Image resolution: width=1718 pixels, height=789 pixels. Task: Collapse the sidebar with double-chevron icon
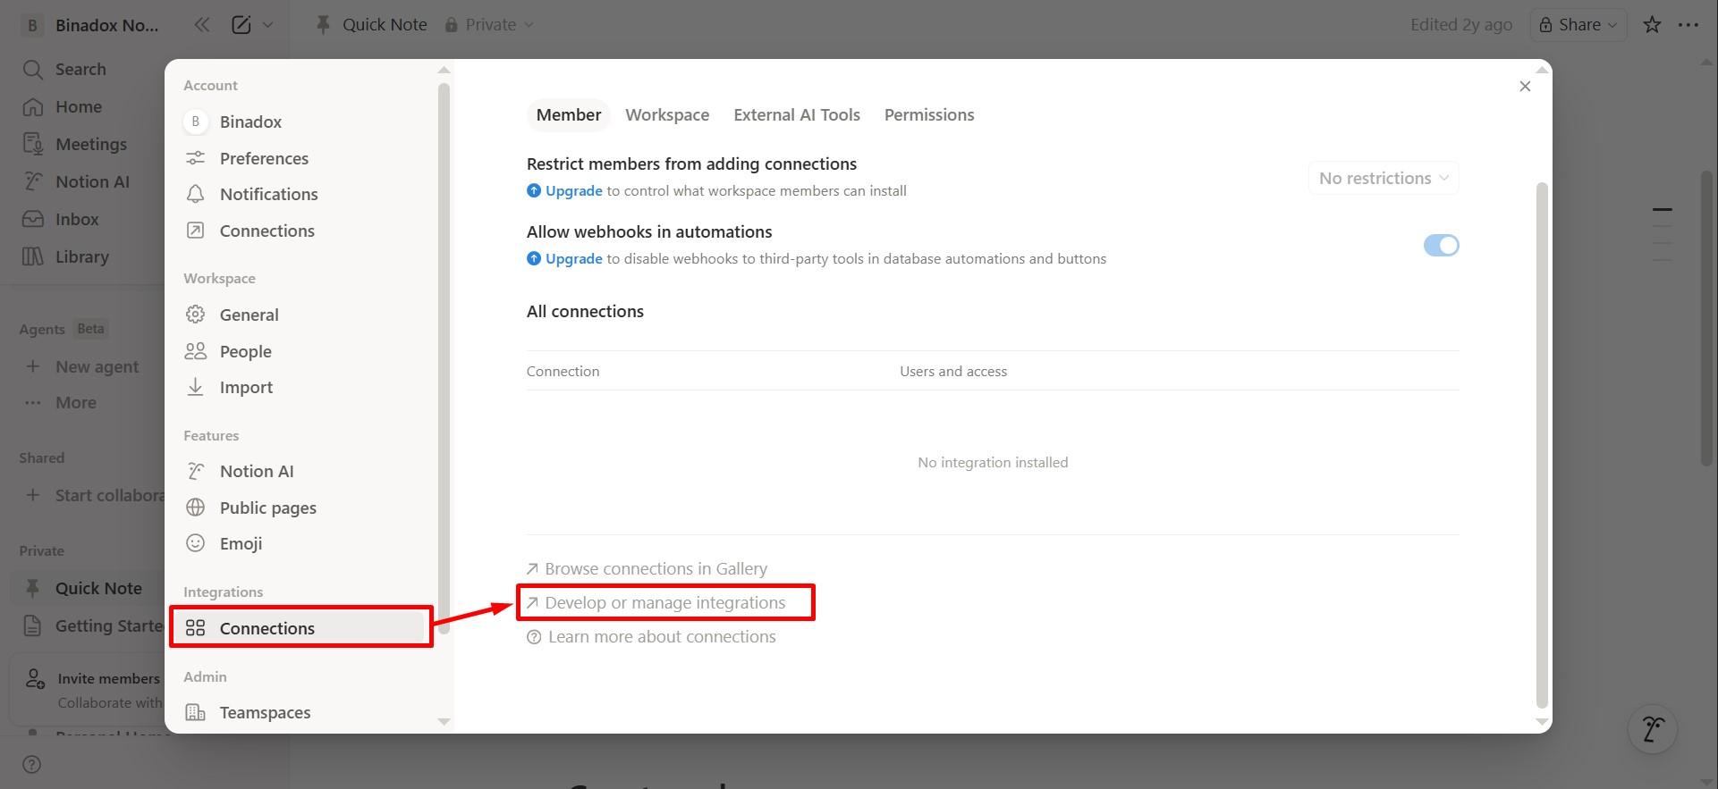pyautogui.click(x=202, y=25)
